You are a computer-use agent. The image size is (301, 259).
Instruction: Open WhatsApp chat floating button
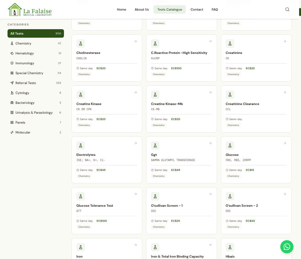287,247
